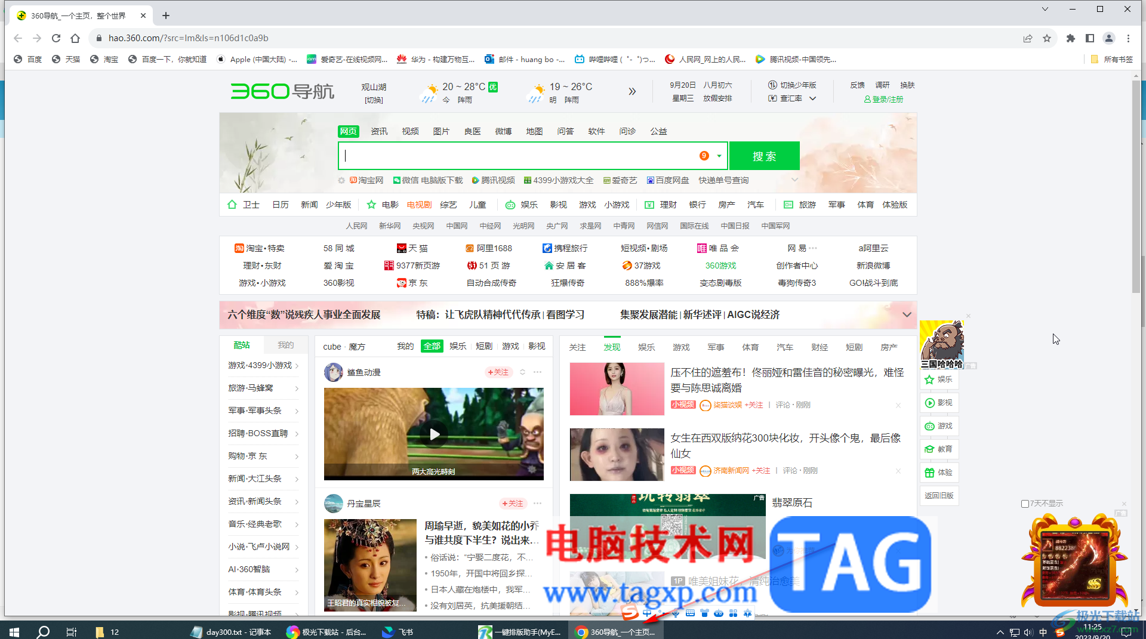Open the 所有书签 bookmarks folder
The height and width of the screenshot is (639, 1146).
click(x=1111, y=59)
